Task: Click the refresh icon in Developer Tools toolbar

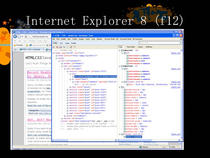Action: click(64, 47)
